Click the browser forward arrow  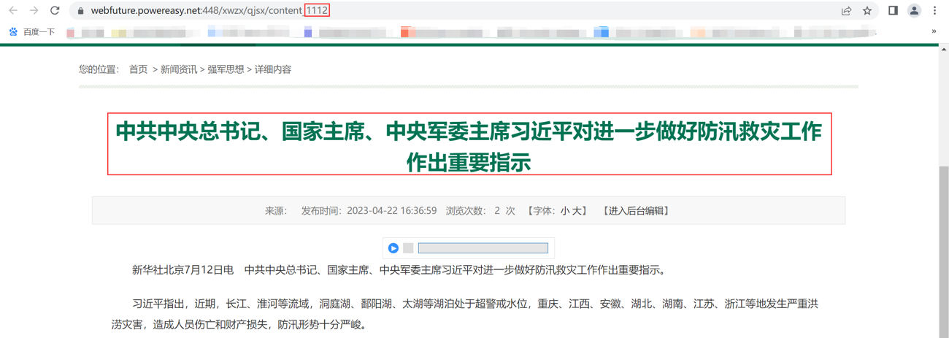point(34,11)
